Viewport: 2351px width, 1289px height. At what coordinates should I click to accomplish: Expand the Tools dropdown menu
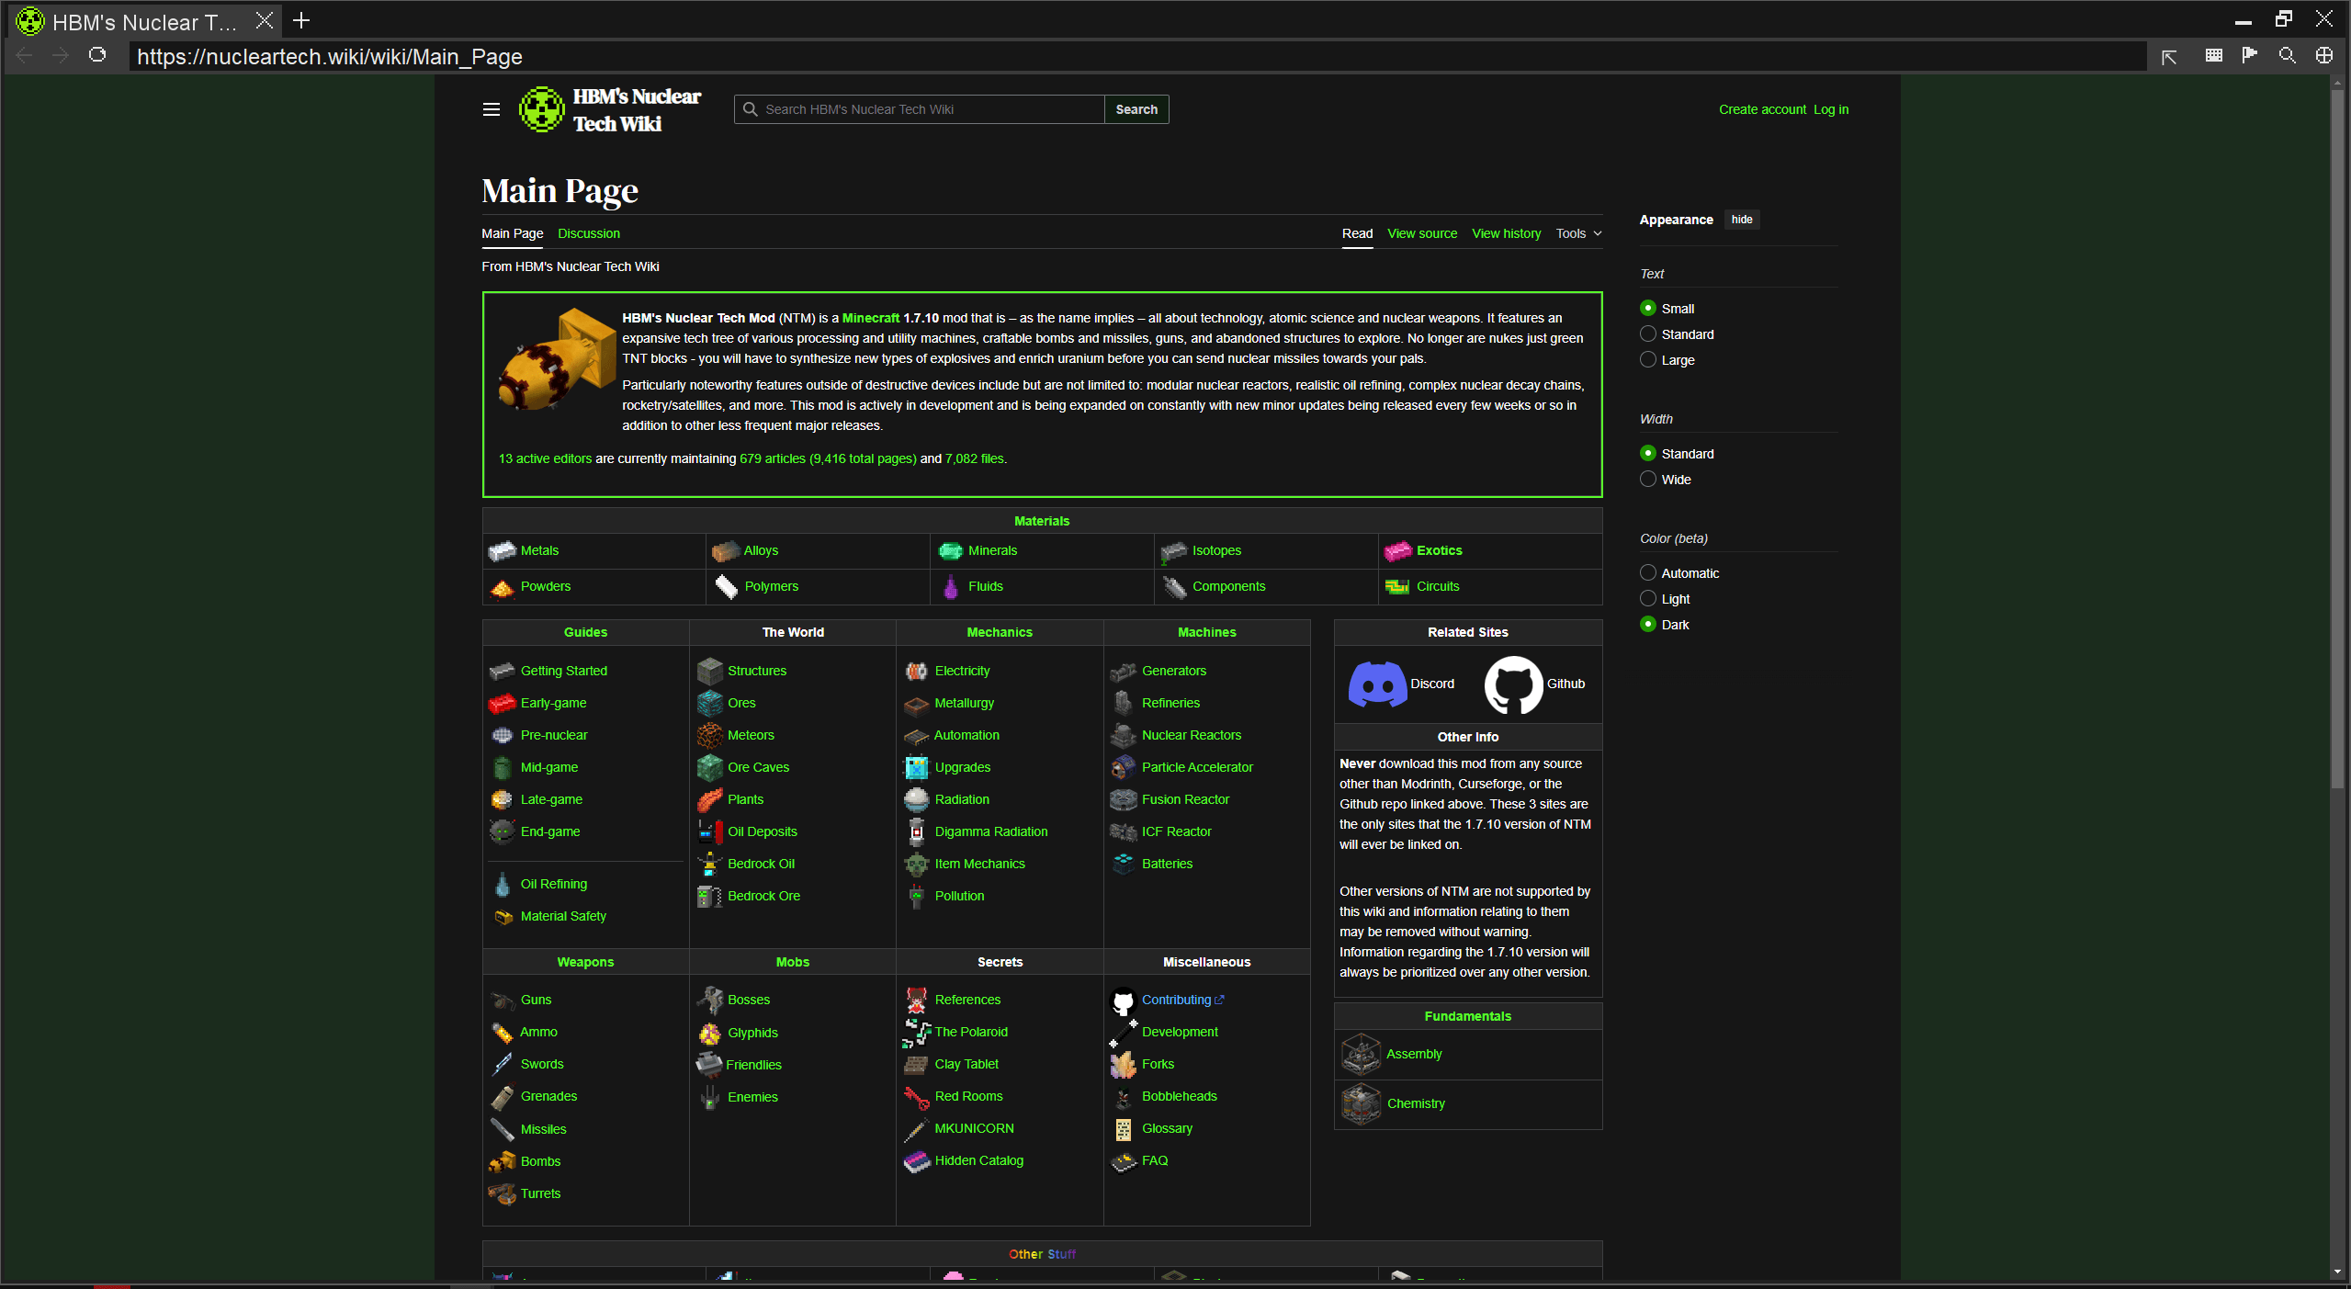(1578, 233)
